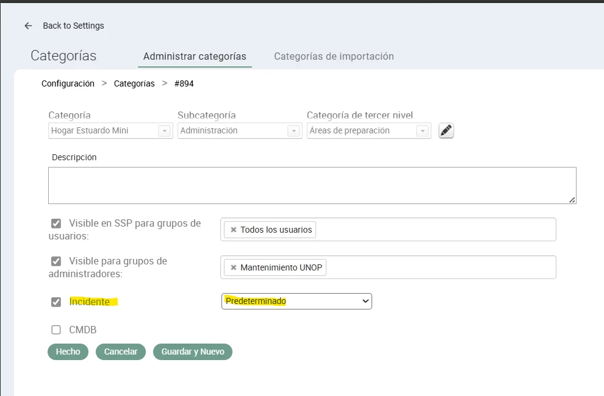Click the pencil edit icon

[x=447, y=130]
